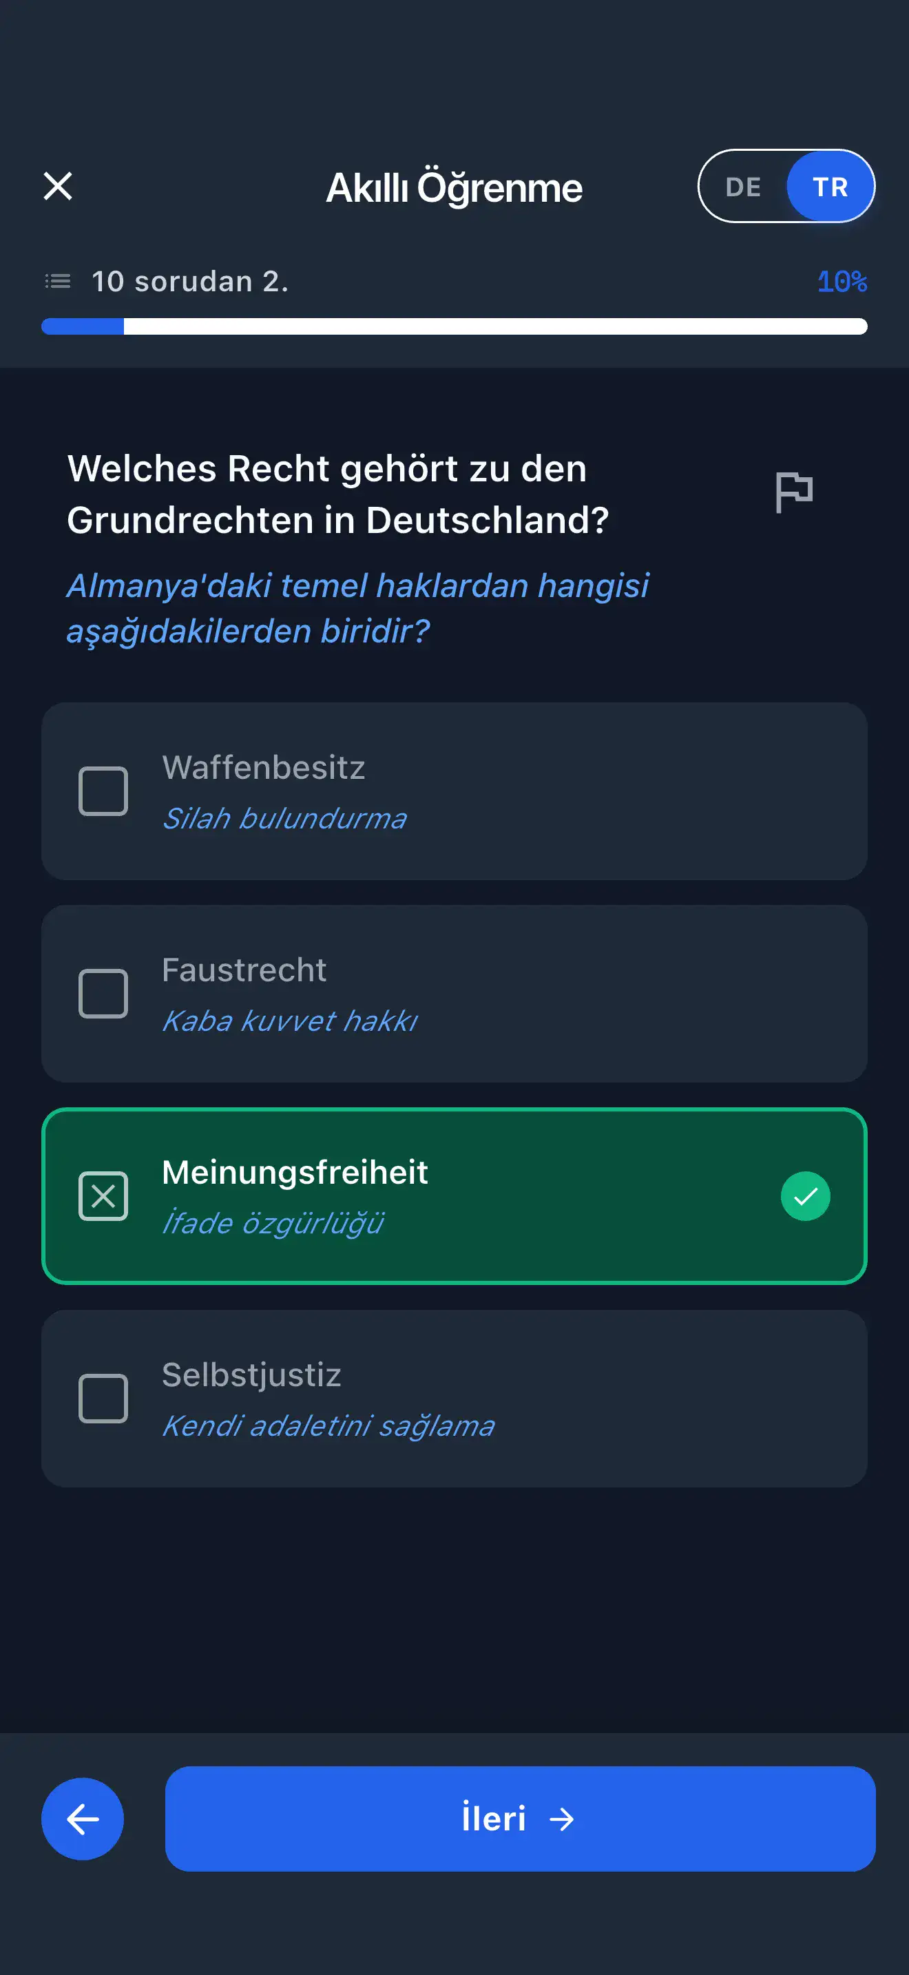
Task: Check the Faustrecht answer checkbox
Action: (x=103, y=993)
